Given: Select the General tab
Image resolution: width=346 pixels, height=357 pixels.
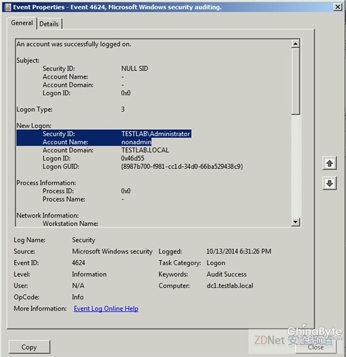Looking at the screenshot, I should pos(22,23).
